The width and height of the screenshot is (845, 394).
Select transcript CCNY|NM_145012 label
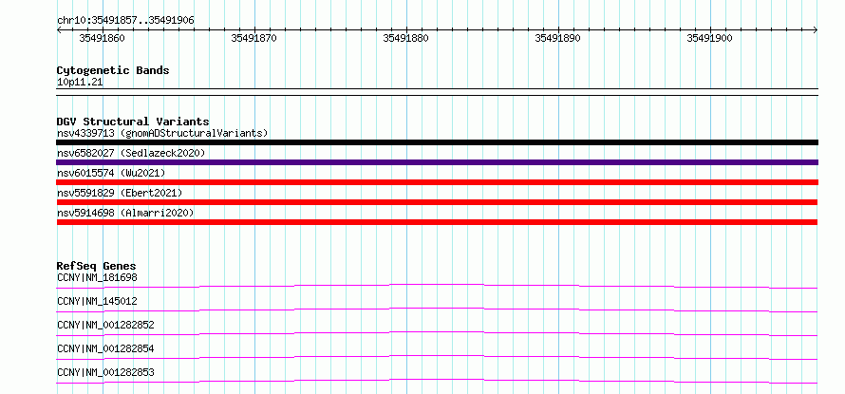pos(97,301)
